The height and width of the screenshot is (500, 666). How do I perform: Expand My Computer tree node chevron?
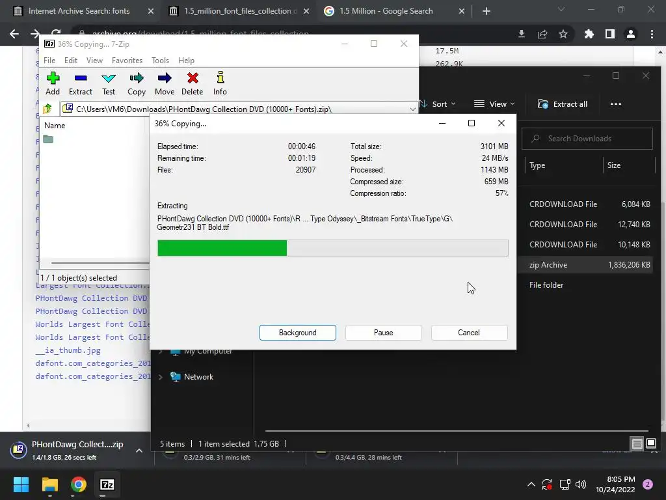tap(161, 351)
